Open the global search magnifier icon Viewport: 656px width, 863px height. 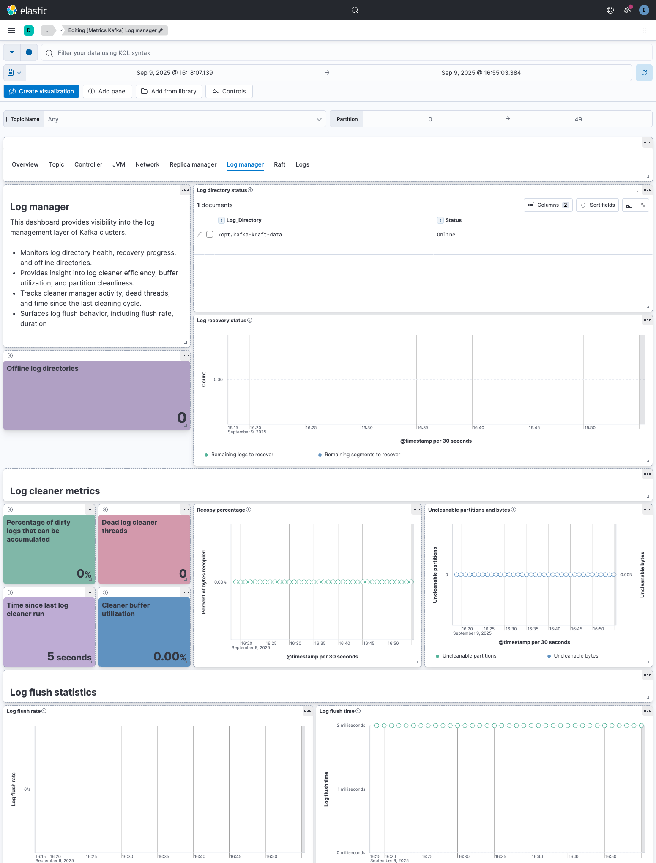[x=355, y=10]
